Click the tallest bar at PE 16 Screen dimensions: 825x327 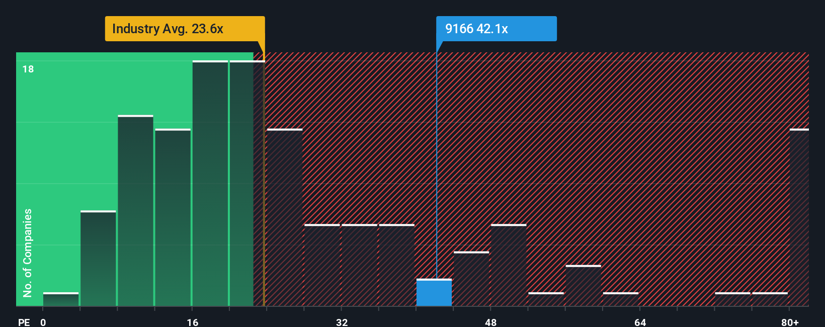tap(210, 183)
